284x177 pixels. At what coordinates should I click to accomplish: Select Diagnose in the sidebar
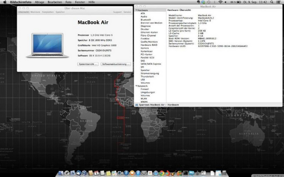pos(146,26)
